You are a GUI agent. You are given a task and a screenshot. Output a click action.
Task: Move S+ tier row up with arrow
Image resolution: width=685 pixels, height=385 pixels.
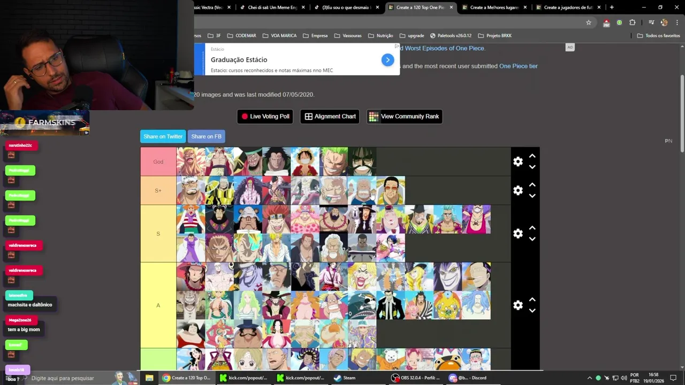point(532,185)
